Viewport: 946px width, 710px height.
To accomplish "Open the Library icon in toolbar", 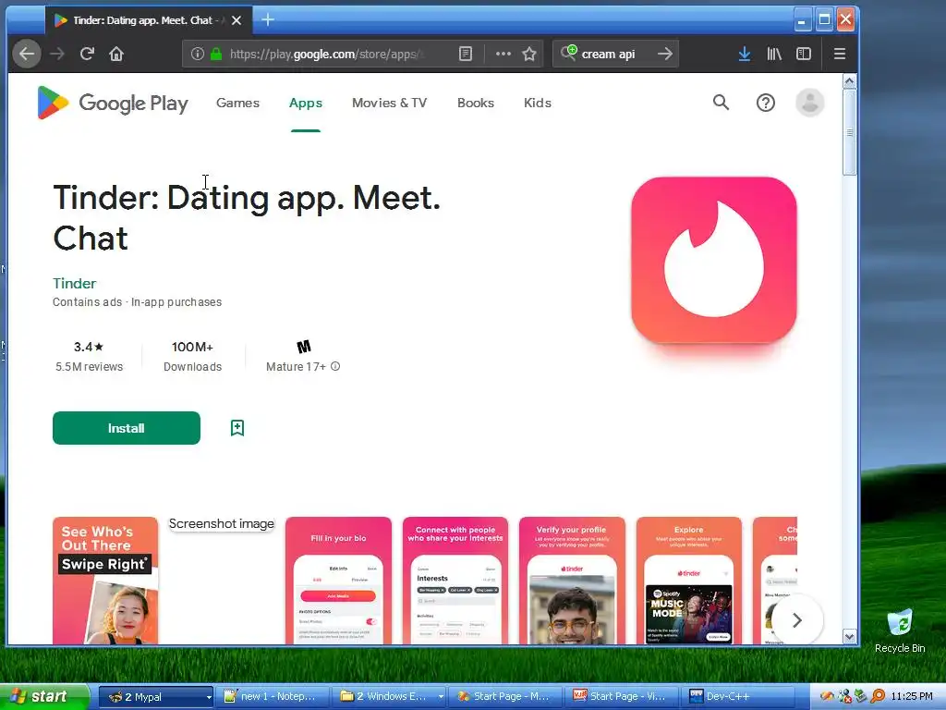I will pos(774,54).
